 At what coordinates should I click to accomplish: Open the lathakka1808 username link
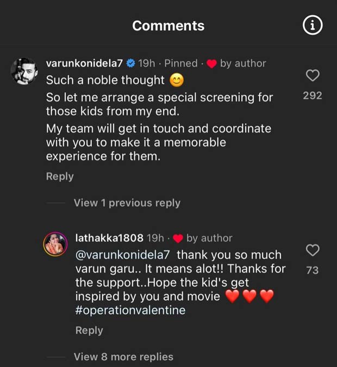click(x=109, y=238)
